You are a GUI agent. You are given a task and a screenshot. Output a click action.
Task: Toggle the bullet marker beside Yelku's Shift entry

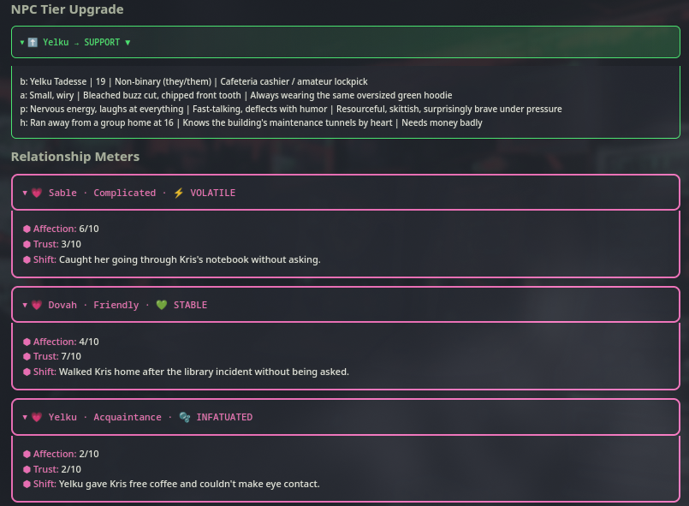click(26, 484)
